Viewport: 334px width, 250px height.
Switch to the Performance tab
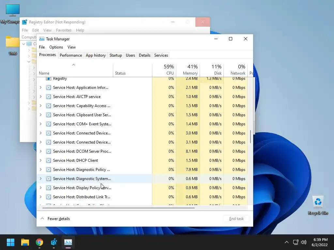point(71,55)
